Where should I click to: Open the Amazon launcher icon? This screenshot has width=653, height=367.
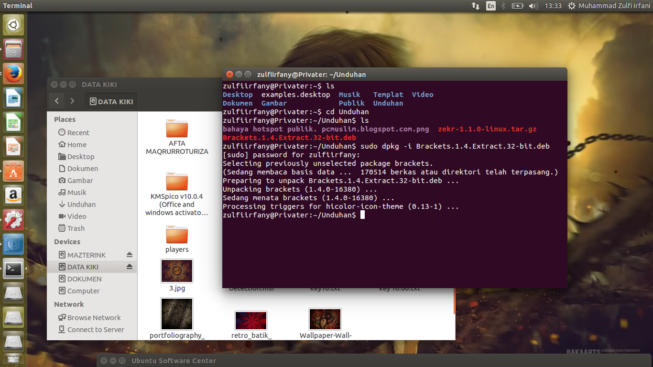click(13, 195)
